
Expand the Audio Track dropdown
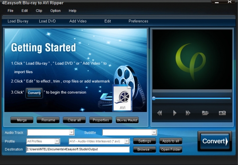click(71, 132)
